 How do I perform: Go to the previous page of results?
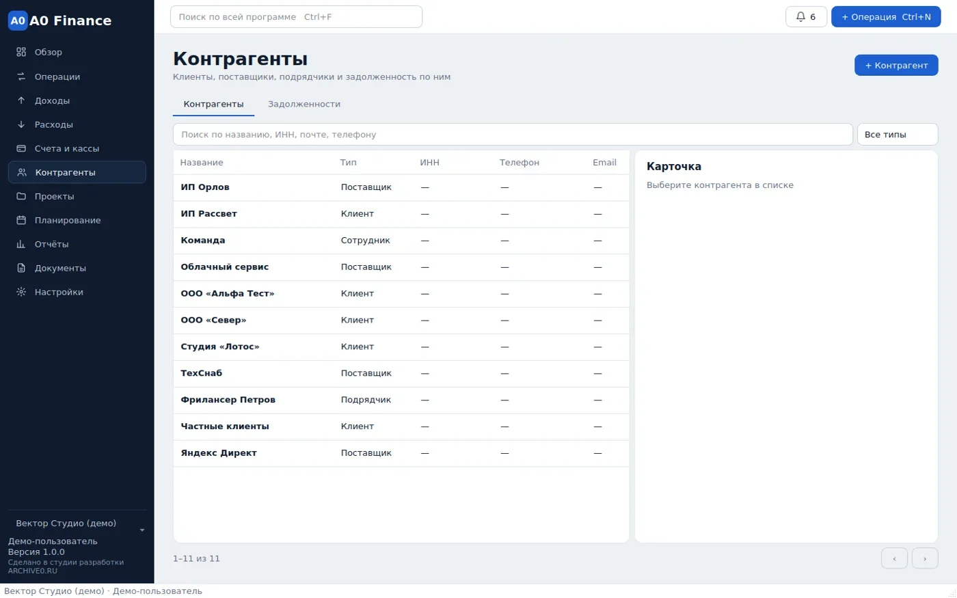click(x=894, y=558)
